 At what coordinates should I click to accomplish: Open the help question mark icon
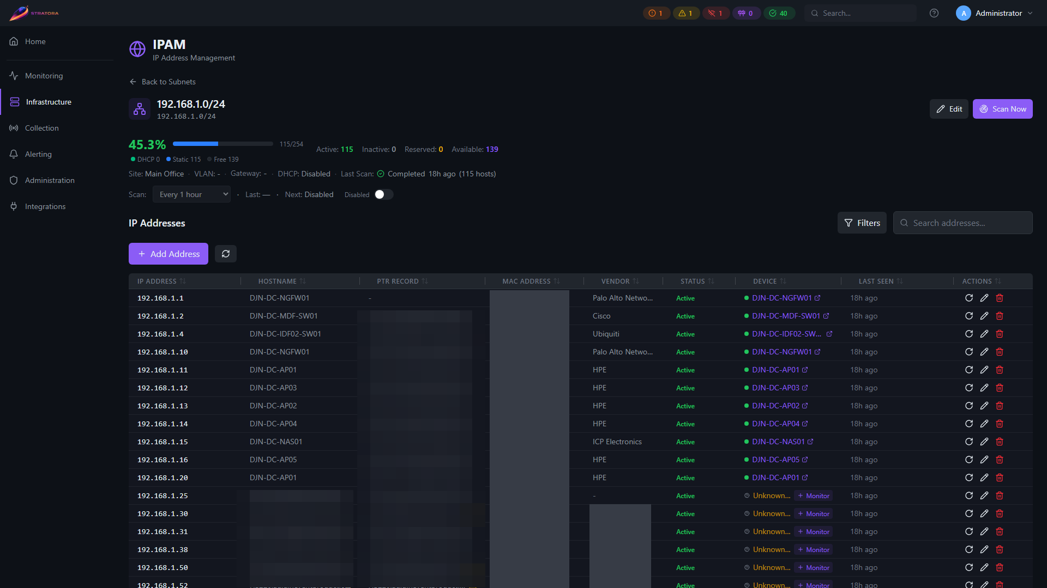pos(934,13)
